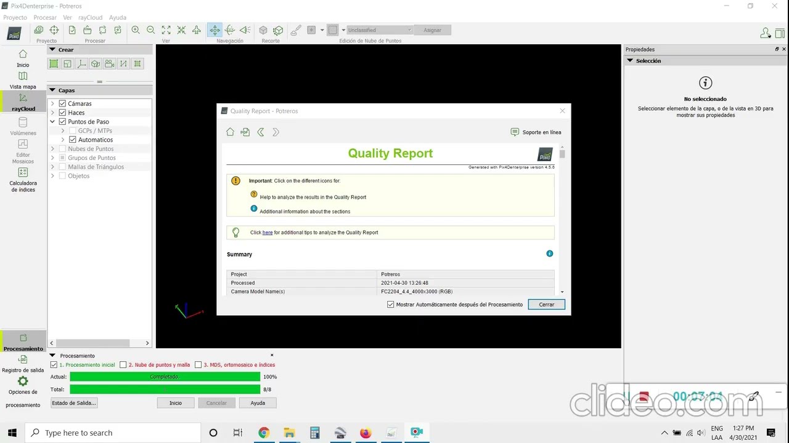789x443 pixels.
Task: Go back in Quality Report
Action: point(261,132)
